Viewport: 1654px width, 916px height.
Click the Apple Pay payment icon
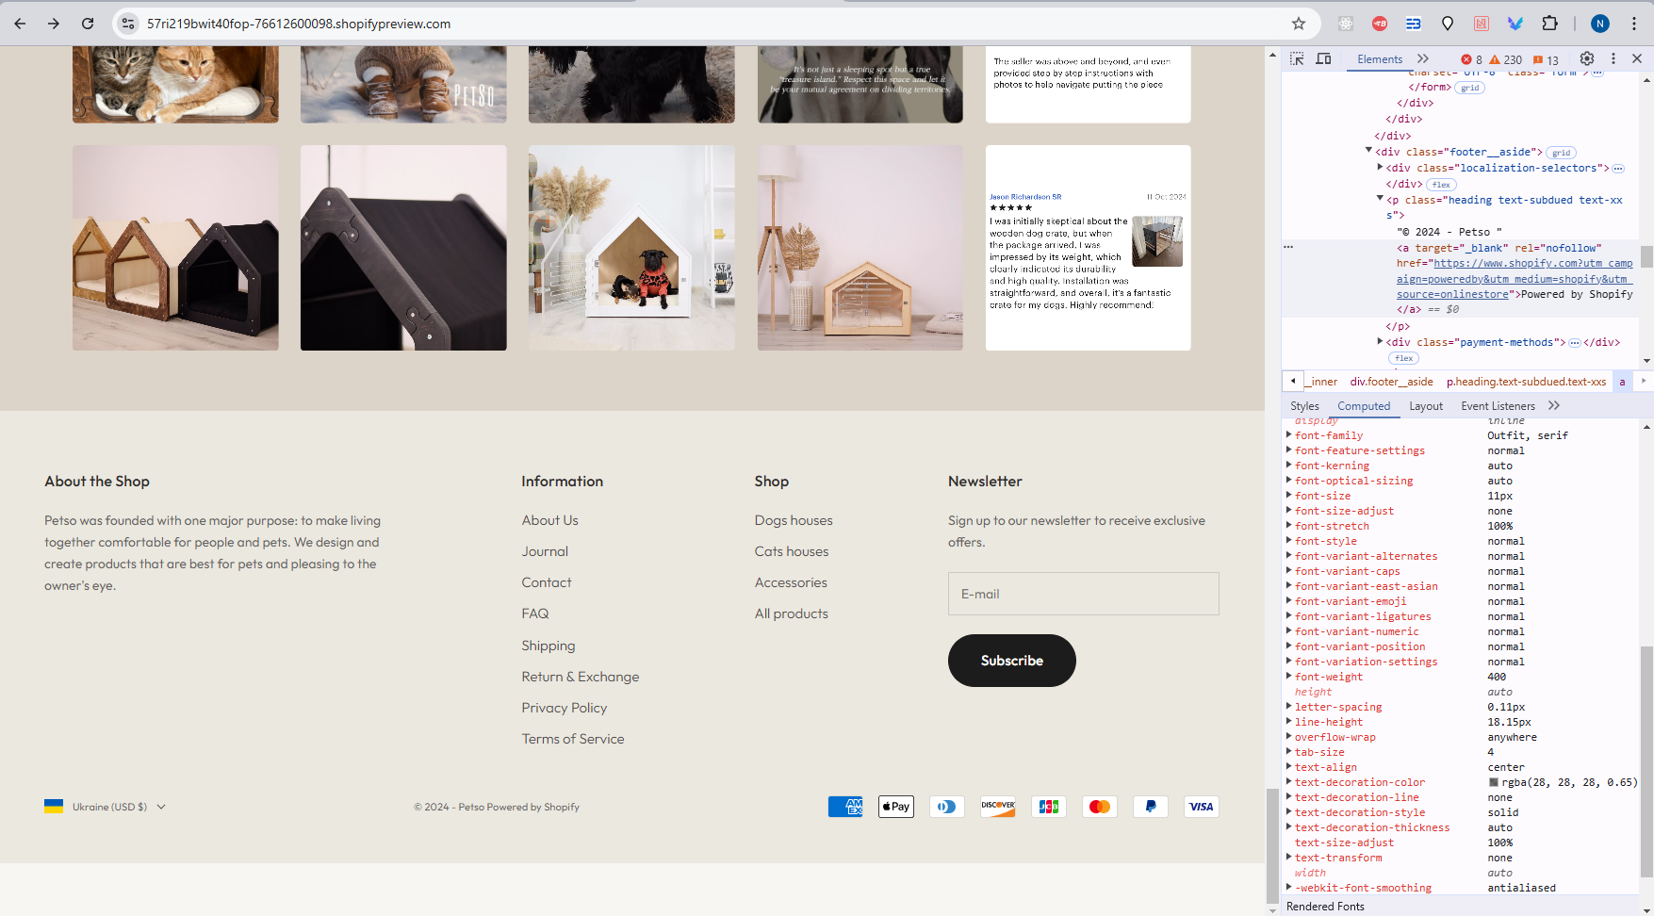click(896, 807)
